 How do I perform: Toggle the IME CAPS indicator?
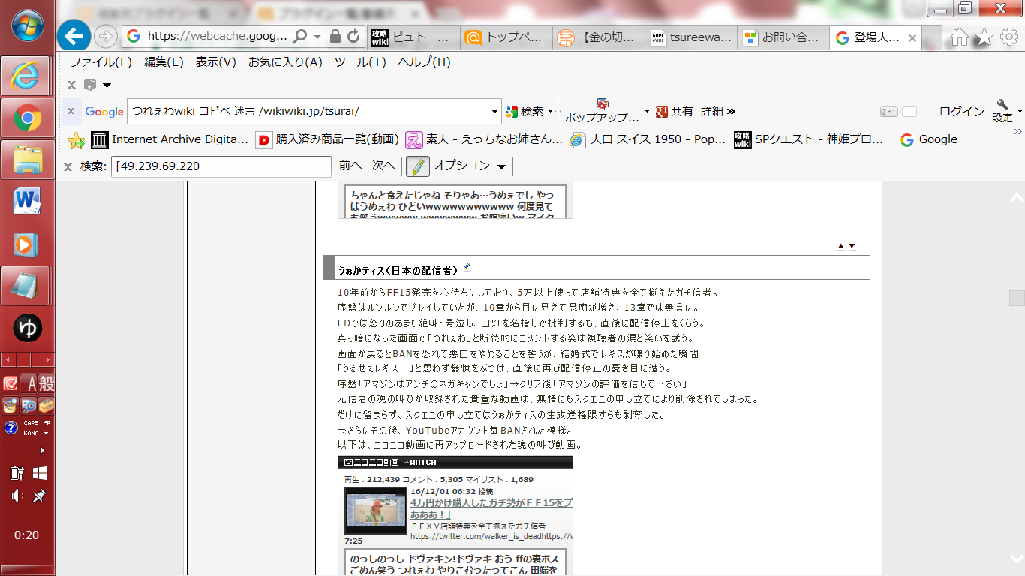coord(31,423)
